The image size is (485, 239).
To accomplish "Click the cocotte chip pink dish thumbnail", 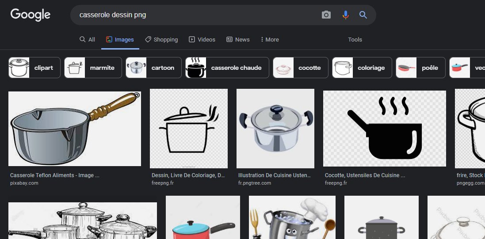I will pos(283,68).
